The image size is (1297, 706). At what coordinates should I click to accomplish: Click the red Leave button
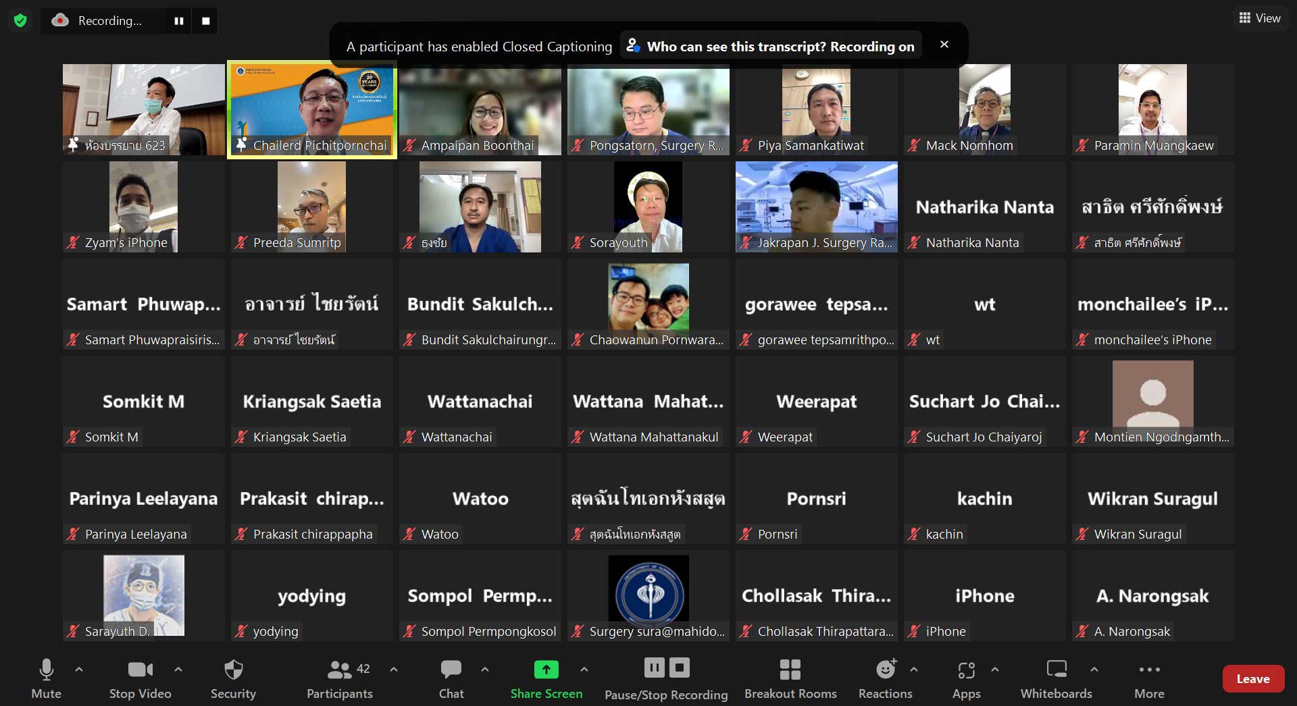click(1252, 679)
